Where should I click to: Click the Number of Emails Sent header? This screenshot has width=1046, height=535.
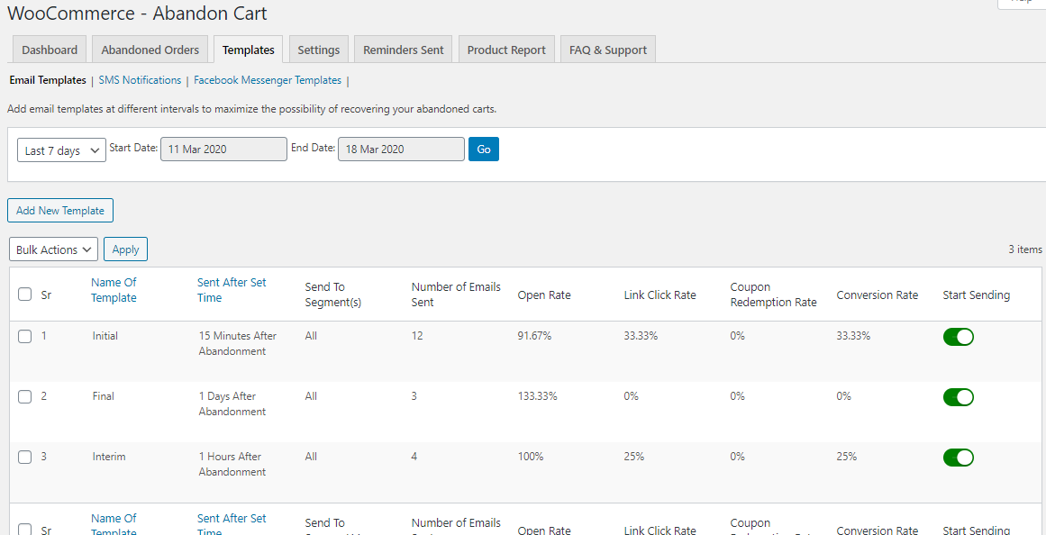tap(456, 295)
